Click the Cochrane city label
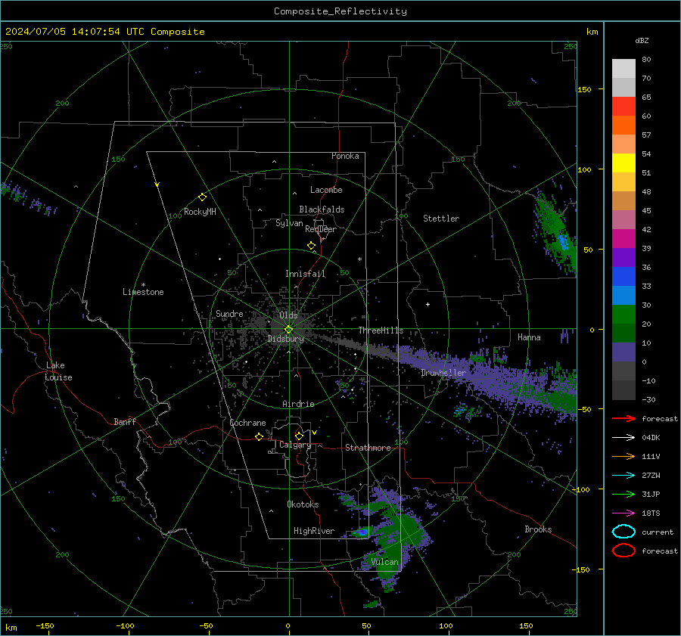 click(247, 423)
